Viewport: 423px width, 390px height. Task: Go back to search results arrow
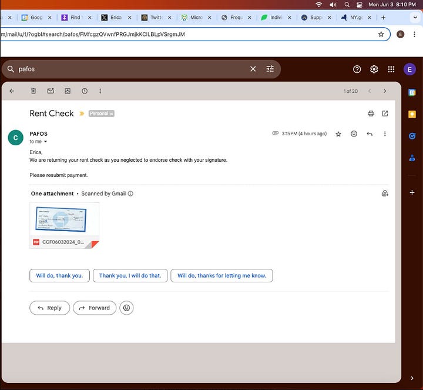click(x=12, y=91)
